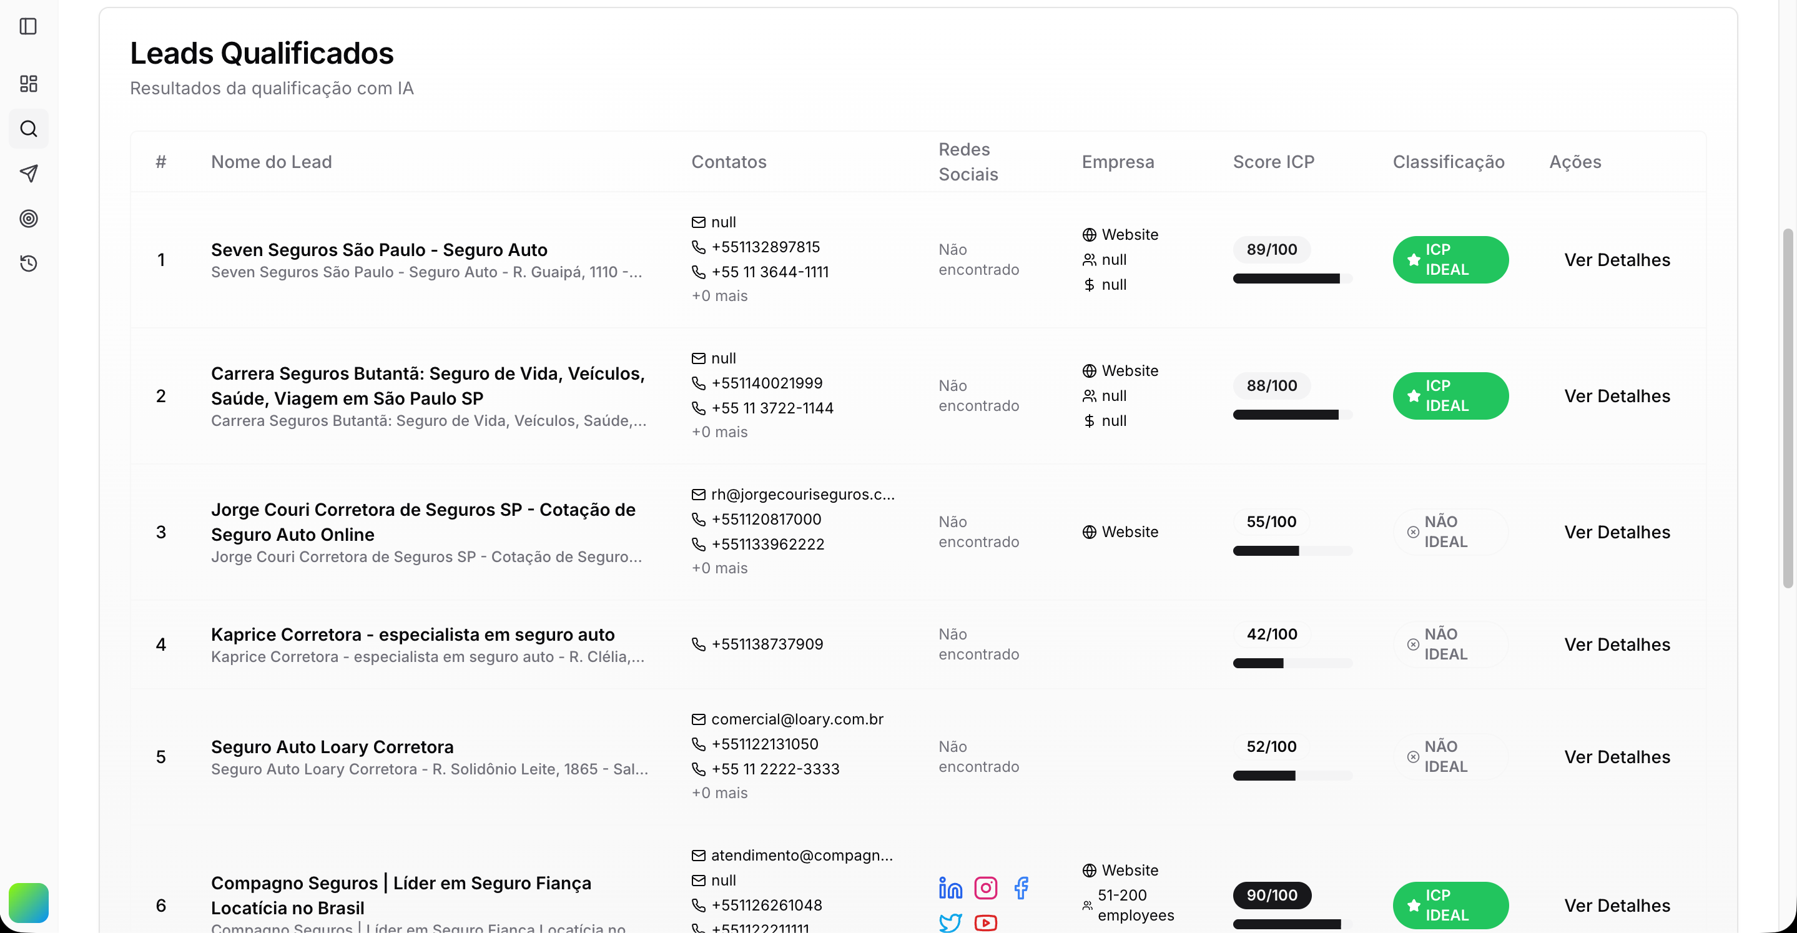The image size is (1797, 933).
Task: Open Ver Detalhes for Seven Seguros
Action: click(1617, 260)
